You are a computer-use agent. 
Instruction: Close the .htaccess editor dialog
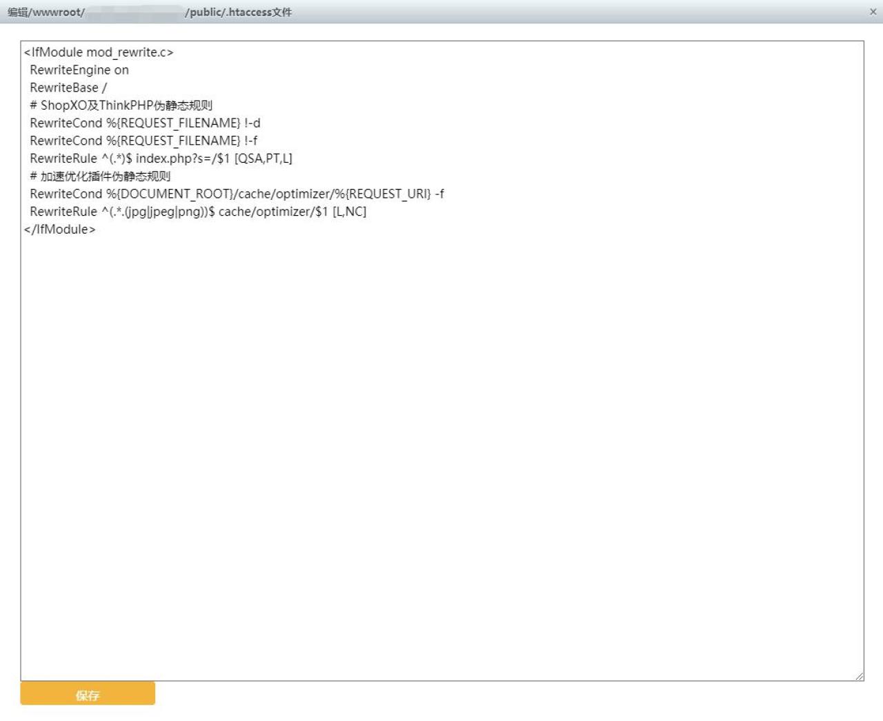pyautogui.click(x=873, y=12)
